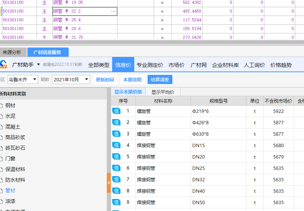The image size is (304, 211).
Task: Select the 混凝土 category
Action: point(13,127)
